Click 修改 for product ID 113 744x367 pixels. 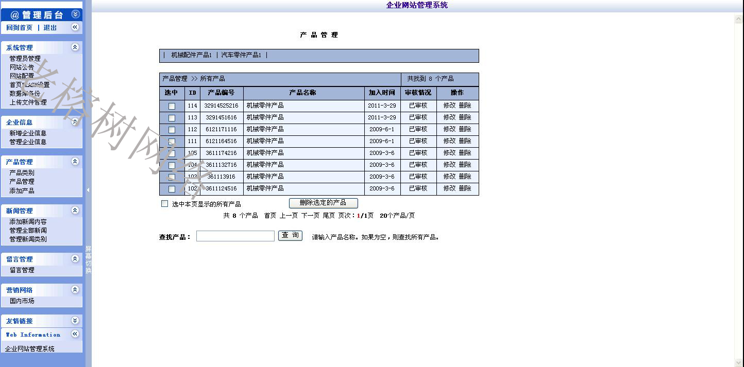tap(449, 117)
